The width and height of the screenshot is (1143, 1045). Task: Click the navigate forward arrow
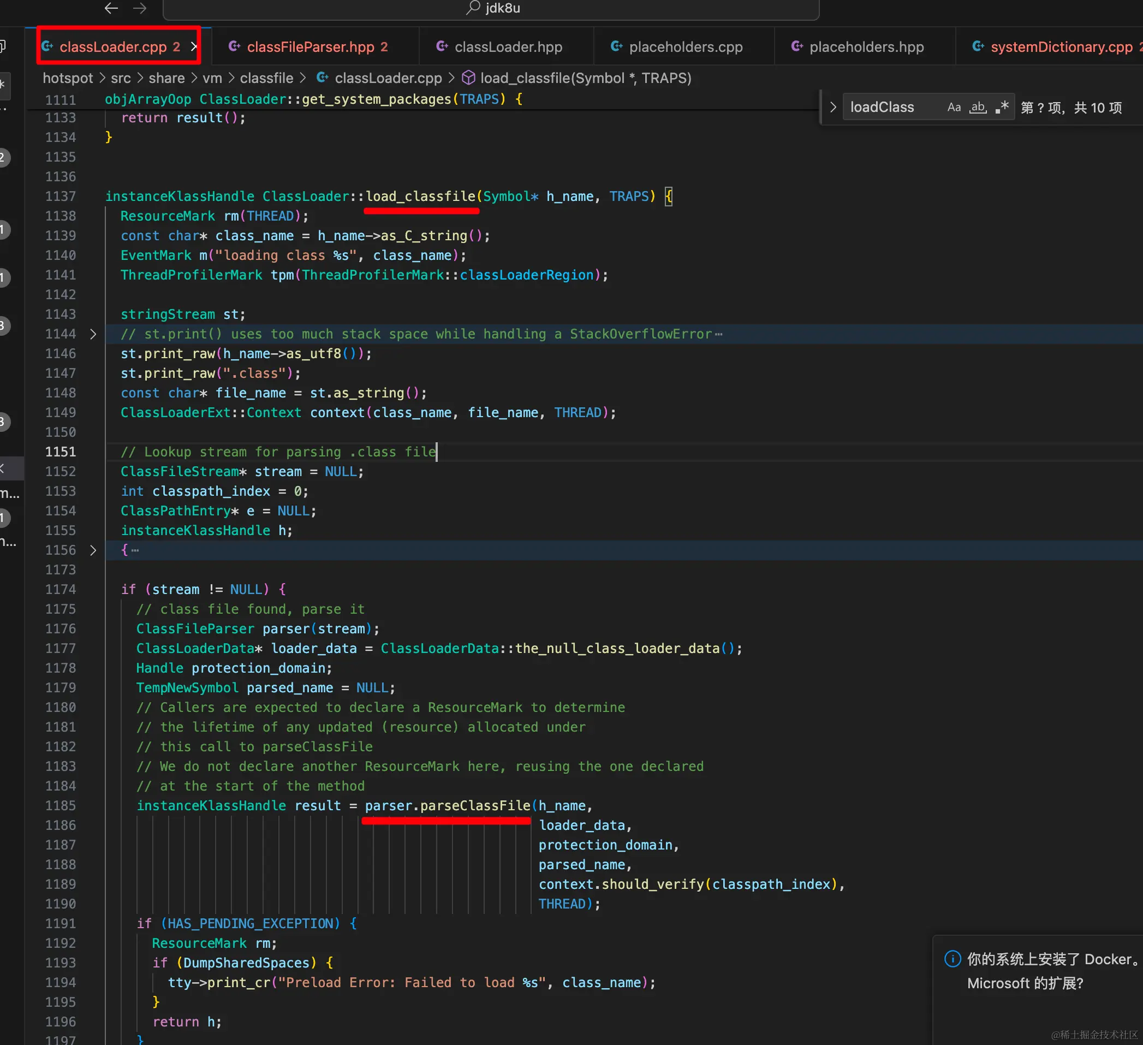point(140,8)
